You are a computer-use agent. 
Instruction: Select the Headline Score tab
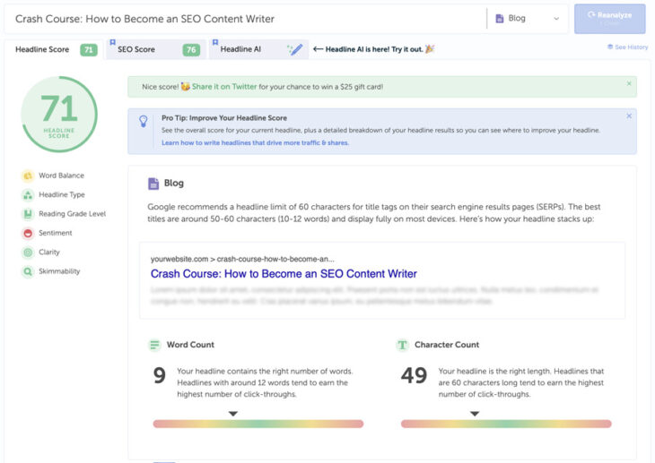52,50
